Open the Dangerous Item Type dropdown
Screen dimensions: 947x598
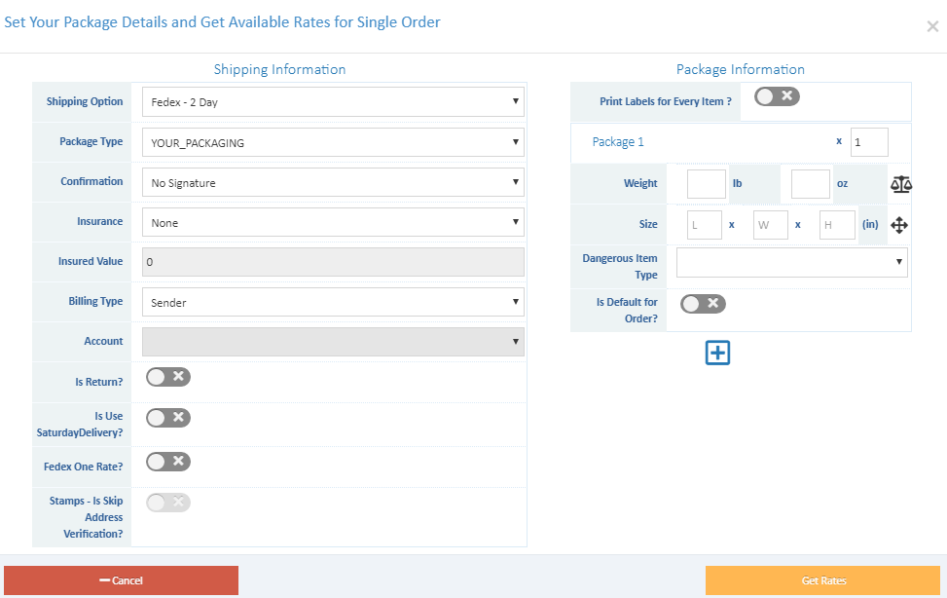pyautogui.click(x=790, y=262)
